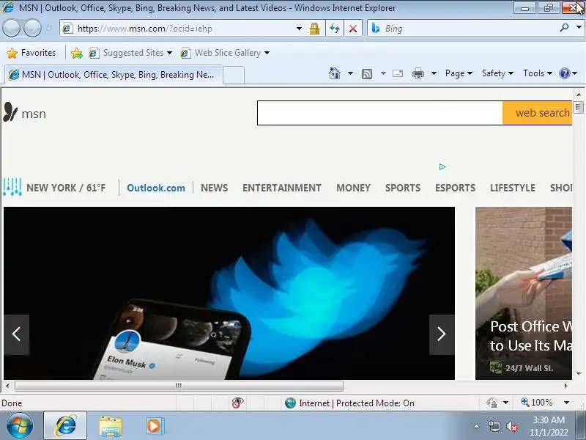The image size is (586, 440).
Task: Click the muted volume tray icon
Action: [512, 426]
